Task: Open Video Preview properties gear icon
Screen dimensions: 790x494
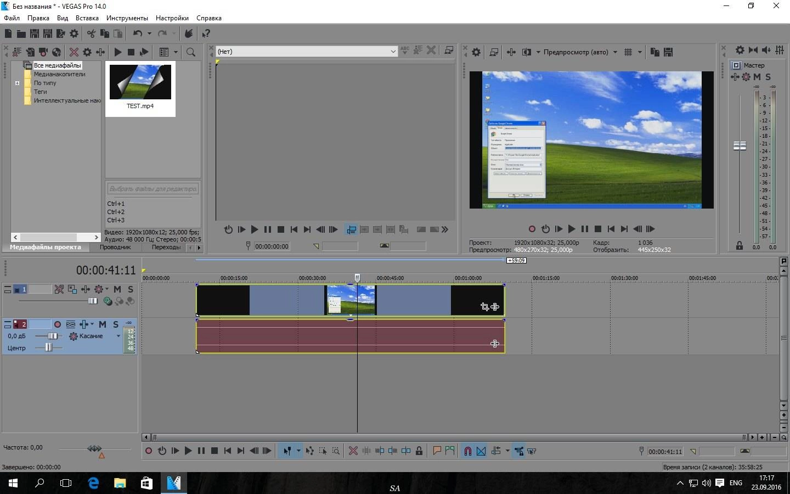Action: point(476,52)
